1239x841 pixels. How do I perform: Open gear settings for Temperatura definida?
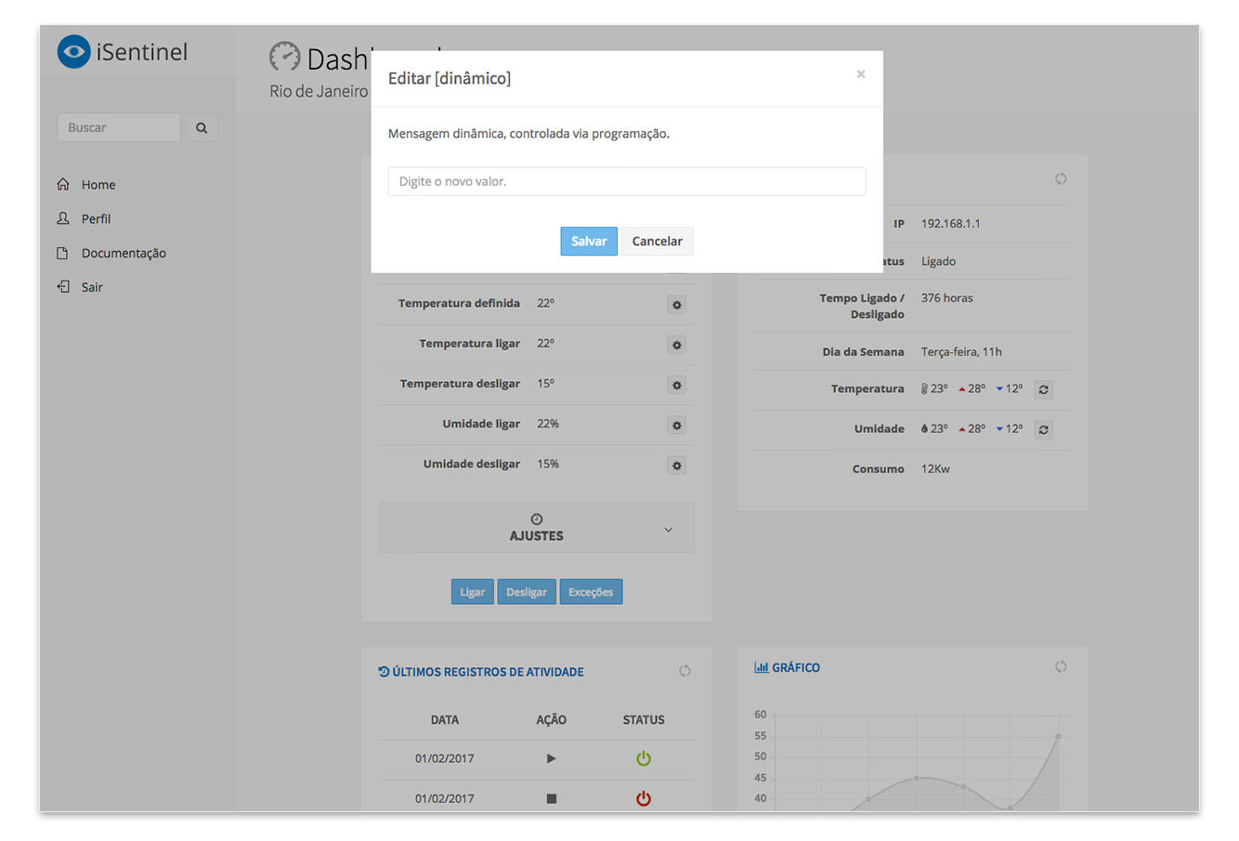point(676,305)
